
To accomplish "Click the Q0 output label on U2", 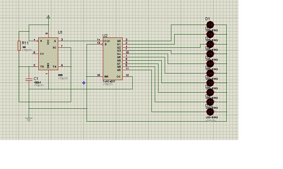I will 119,41.
